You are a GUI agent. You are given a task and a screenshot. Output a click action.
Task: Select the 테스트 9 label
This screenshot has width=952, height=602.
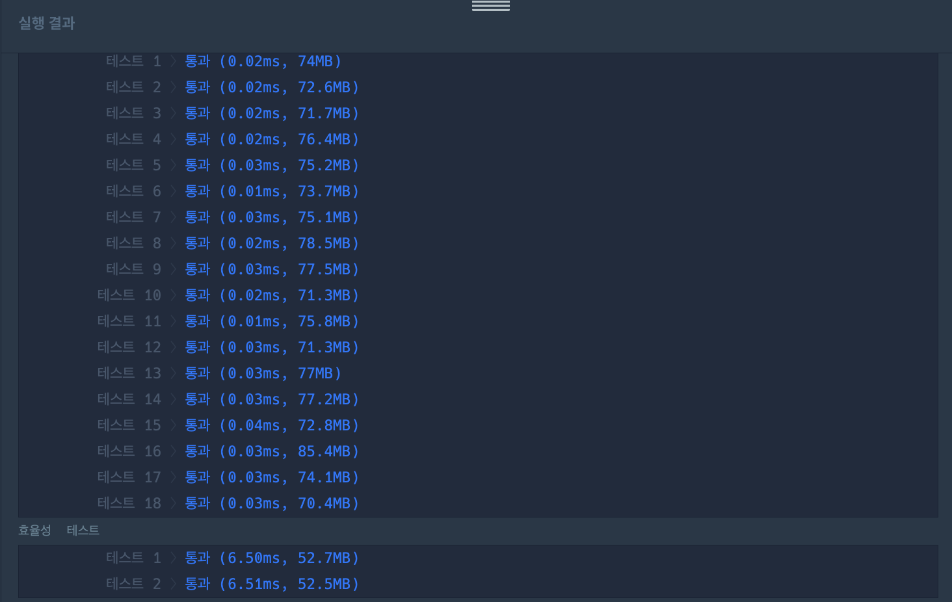click(x=133, y=269)
